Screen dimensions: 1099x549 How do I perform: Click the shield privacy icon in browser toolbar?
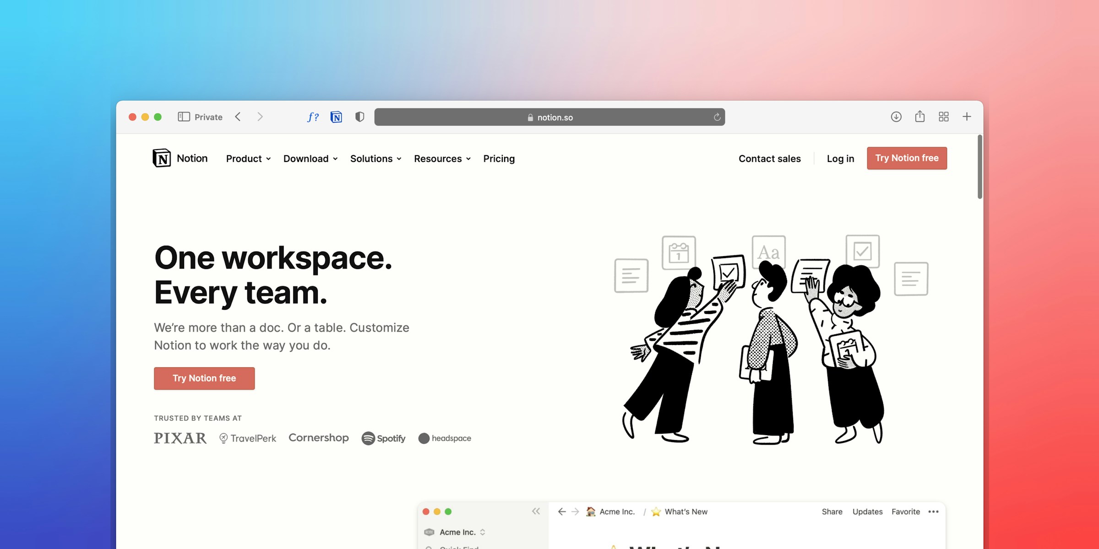359,117
